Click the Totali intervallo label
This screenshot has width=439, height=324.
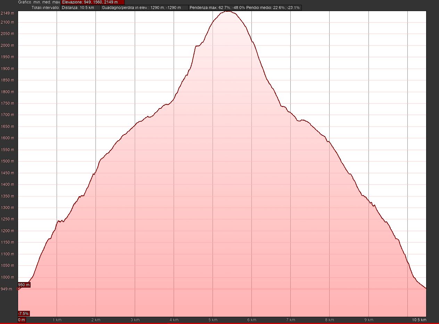(x=45, y=8)
